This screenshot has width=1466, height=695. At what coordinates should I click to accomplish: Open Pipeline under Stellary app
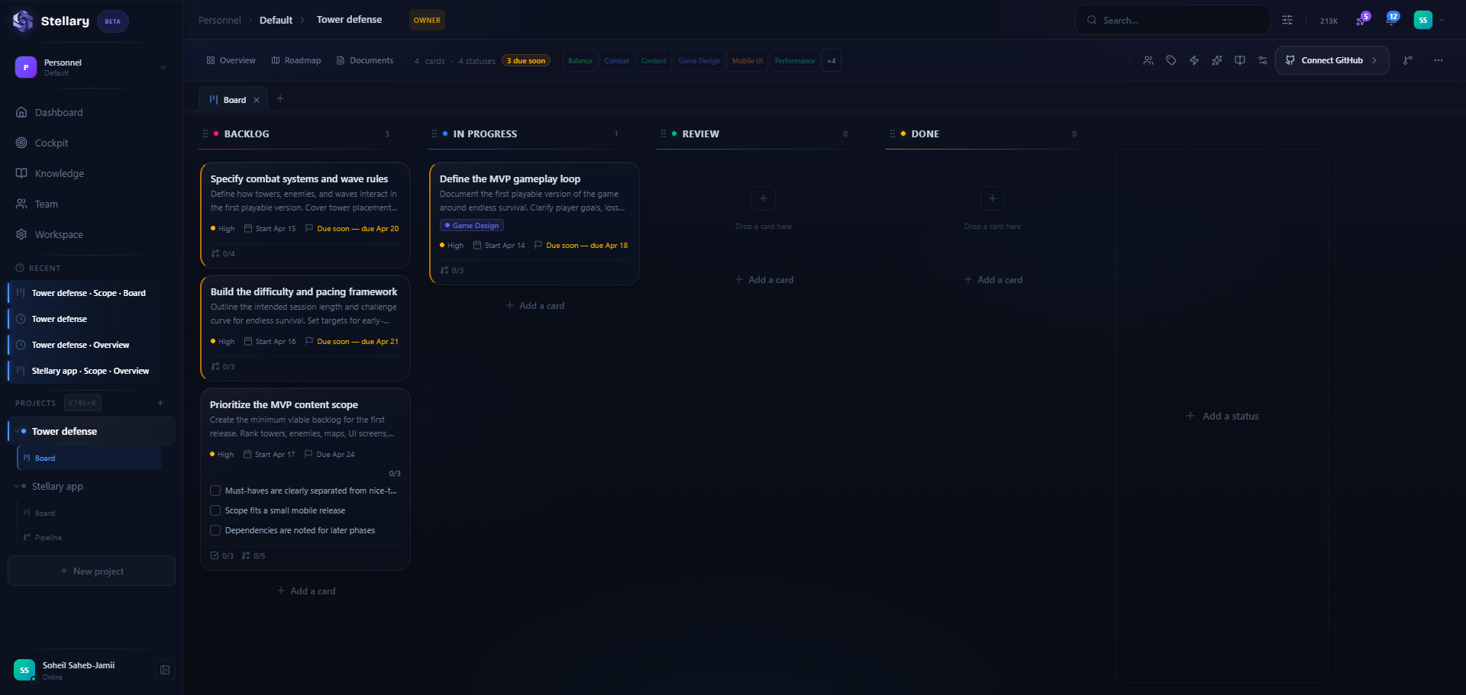[48, 537]
